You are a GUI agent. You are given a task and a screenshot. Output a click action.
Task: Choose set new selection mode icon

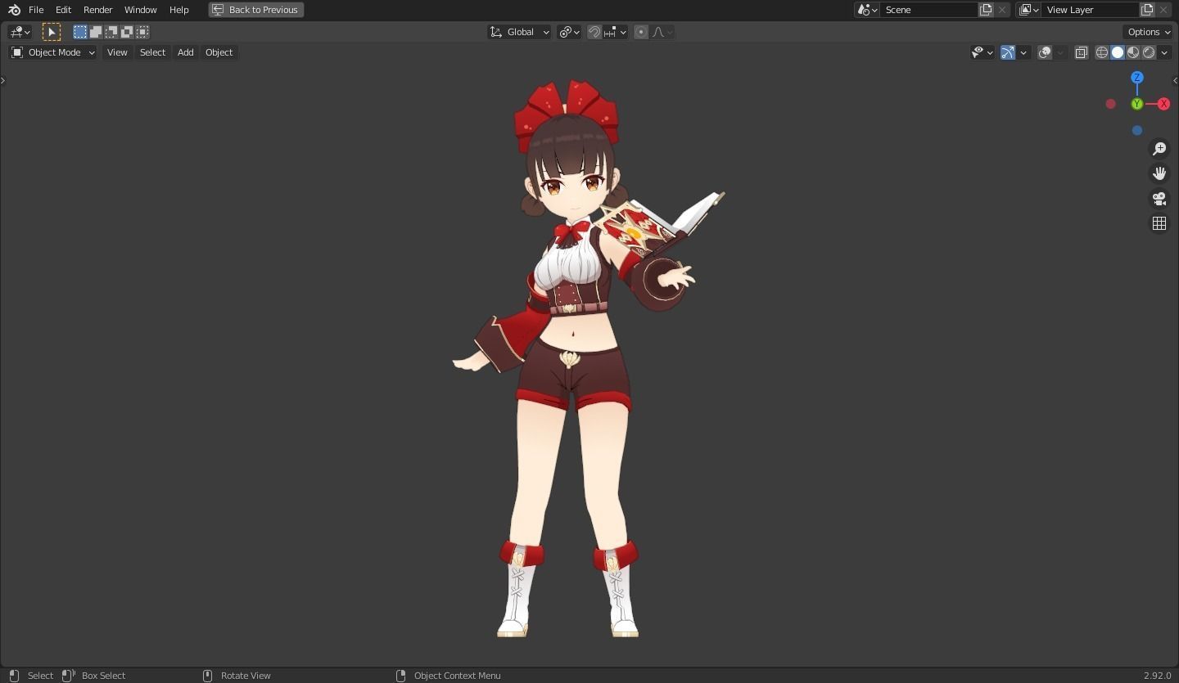coord(80,32)
